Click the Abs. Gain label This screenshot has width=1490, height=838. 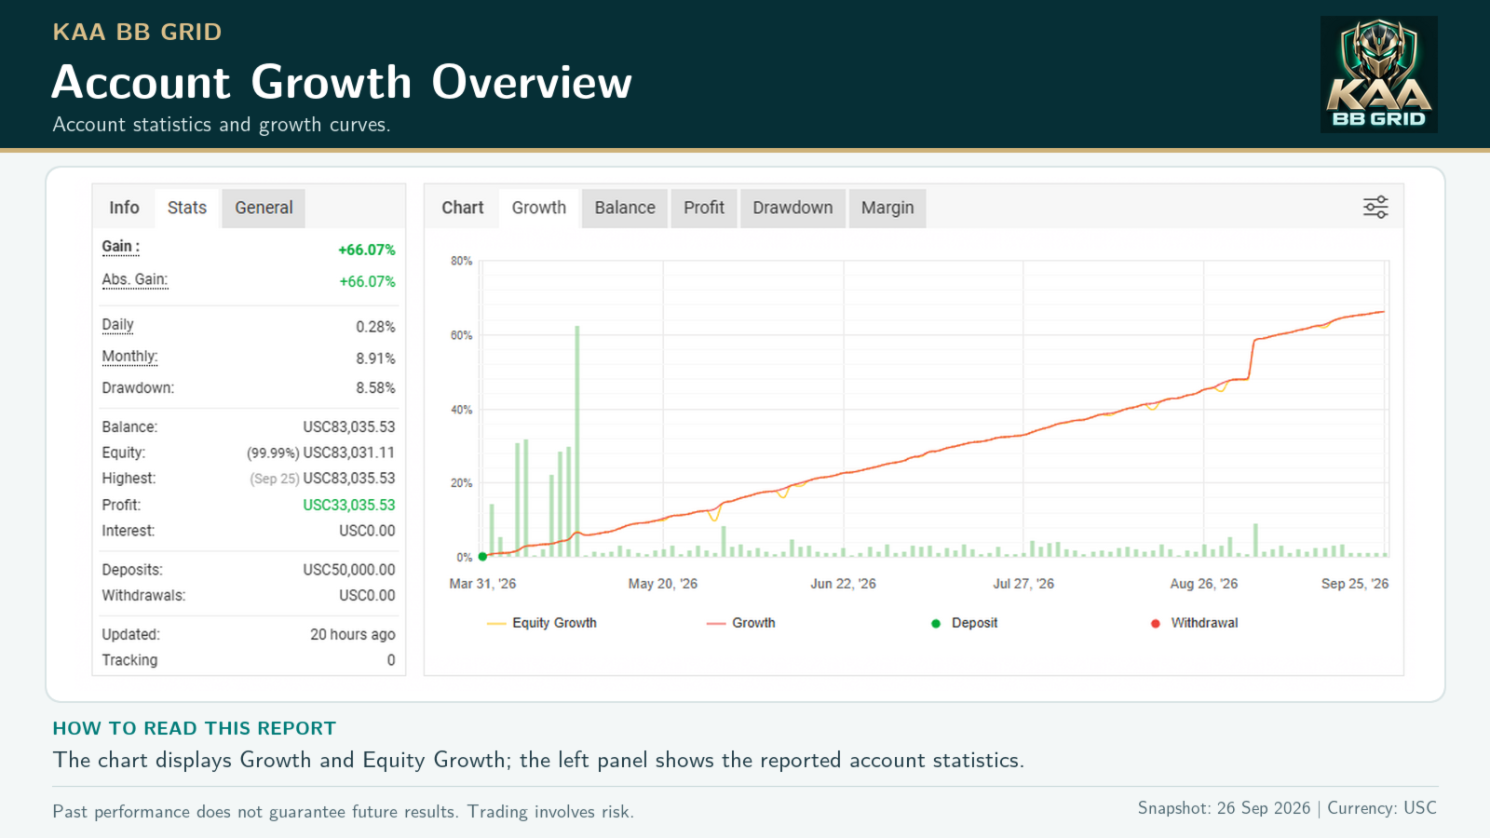135,279
